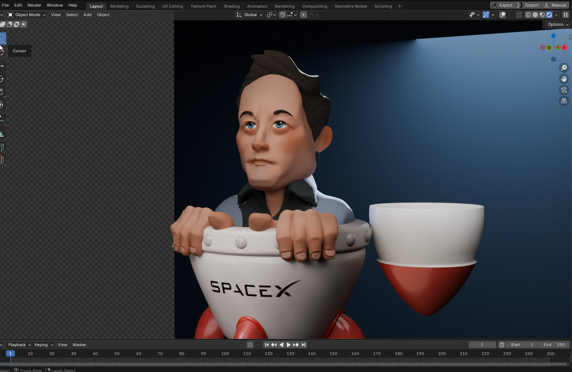The height and width of the screenshot is (372, 572).
Task: Open the viewport Add menu
Action: (87, 15)
